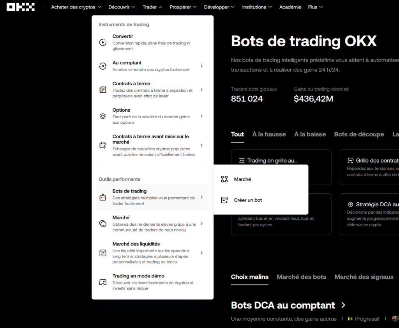Click the Trading en grille chart icon
The height and width of the screenshot is (328, 399).
[242, 161]
